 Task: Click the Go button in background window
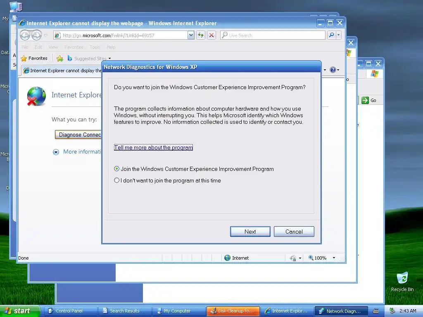369,100
